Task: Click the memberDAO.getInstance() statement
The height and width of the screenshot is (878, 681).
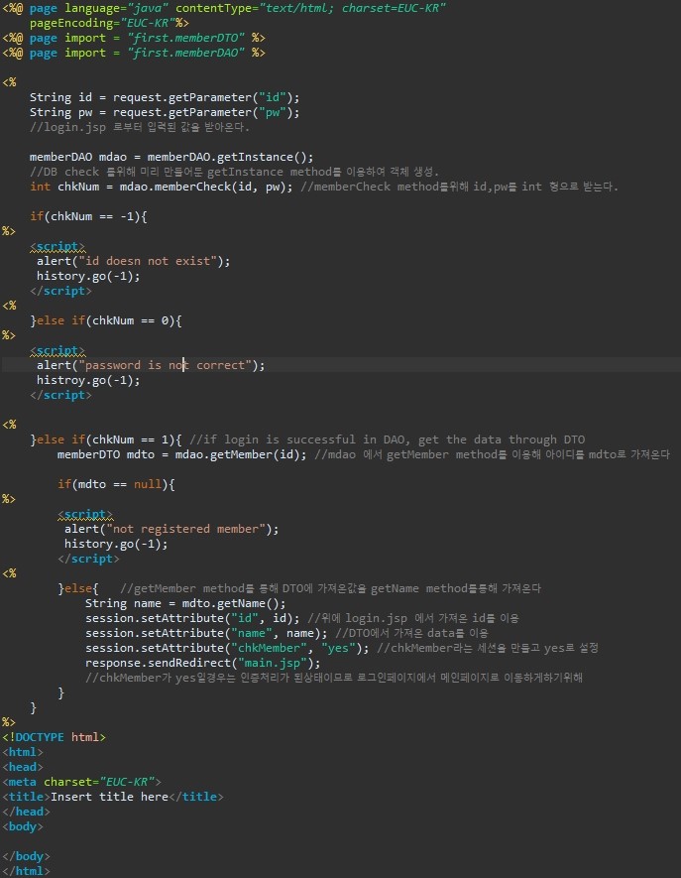Action: click(171, 157)
